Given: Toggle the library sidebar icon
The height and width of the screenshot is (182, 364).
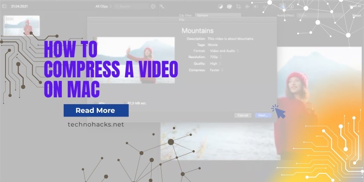Looking at the screenshot, I should tap(4, 6).
